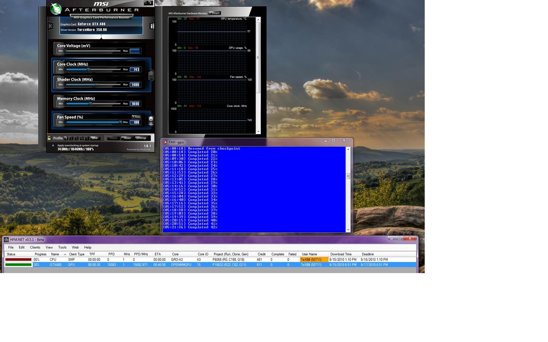Click the GPU usage graph

[212, 62]
